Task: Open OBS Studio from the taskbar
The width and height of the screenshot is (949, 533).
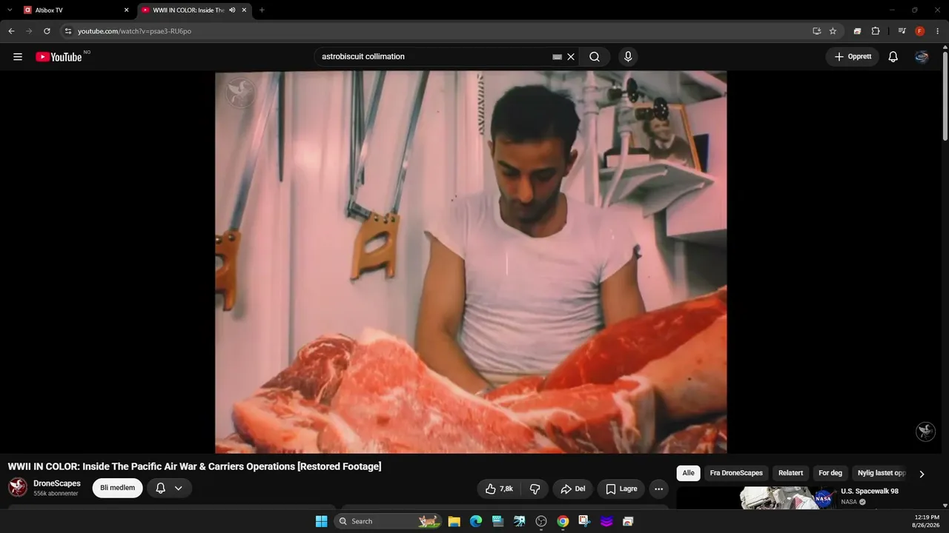Action: coord(541,521)
